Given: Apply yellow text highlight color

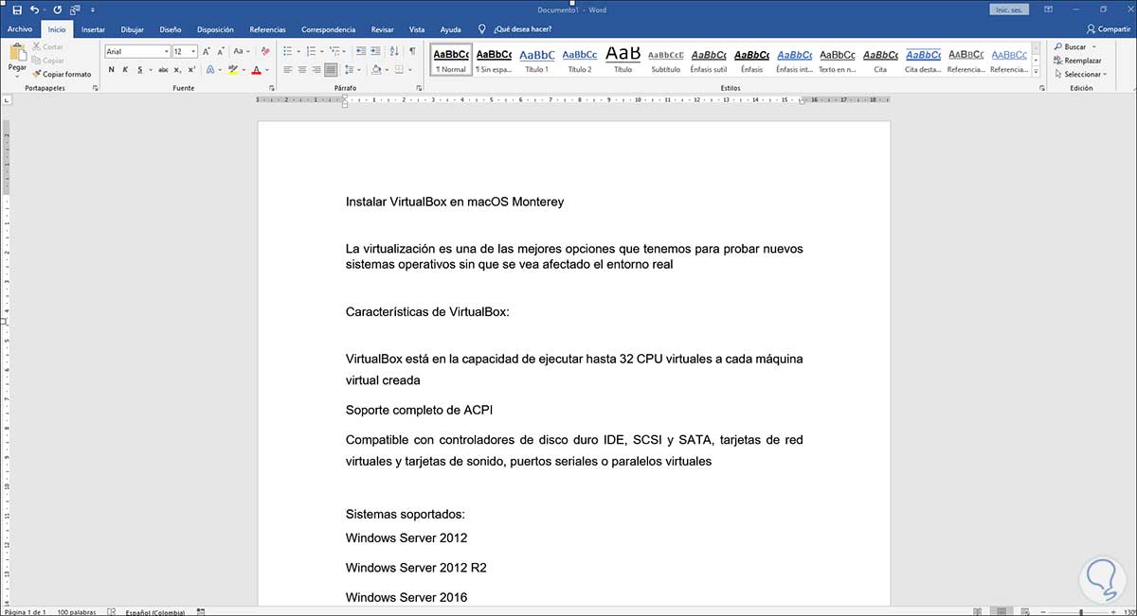Looking at the screenshot, I should click(233, 70).
